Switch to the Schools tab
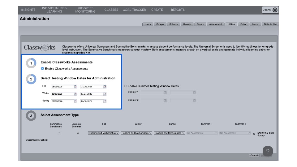This screenshot has height=167, width=297. click(x=174, y=24)
